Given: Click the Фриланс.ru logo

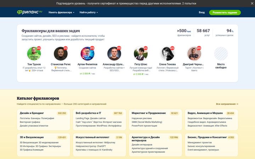Looking at the screenshot, I should pyautogui.click(x=29, y=12).
